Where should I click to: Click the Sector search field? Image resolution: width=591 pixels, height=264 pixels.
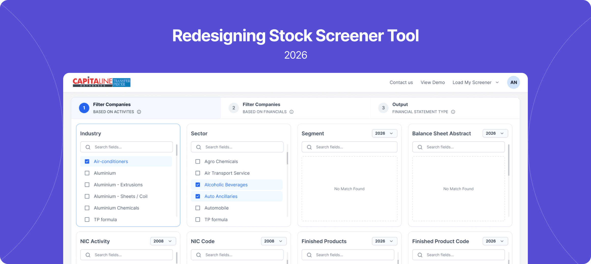[x=237, y=147]
